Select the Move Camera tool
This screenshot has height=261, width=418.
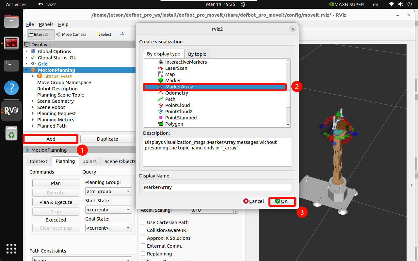coord(71,34)
